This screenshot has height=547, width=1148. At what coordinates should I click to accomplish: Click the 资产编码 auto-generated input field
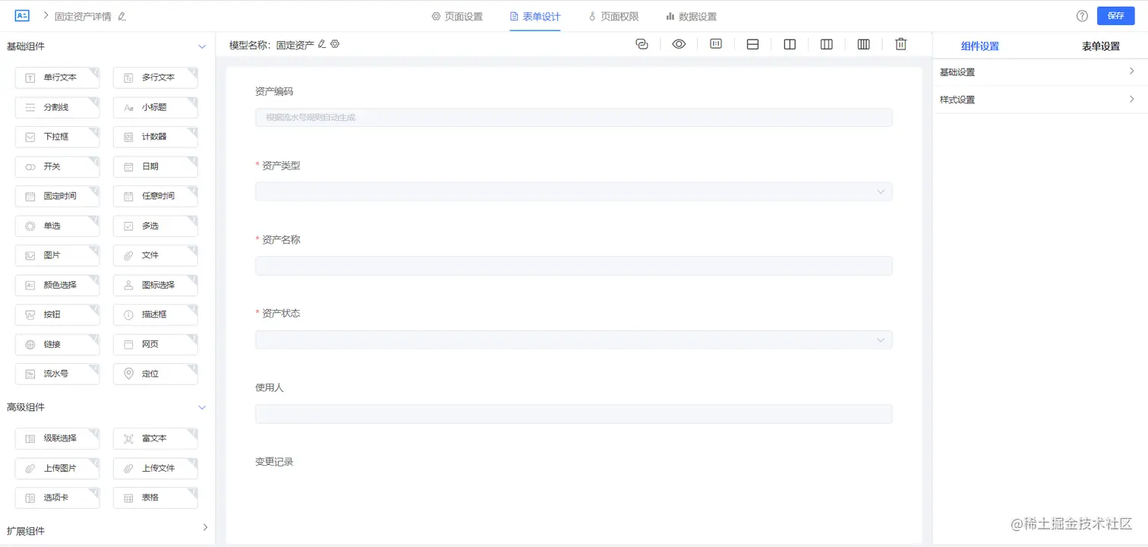pyautogui.click(x=574, y=117)
